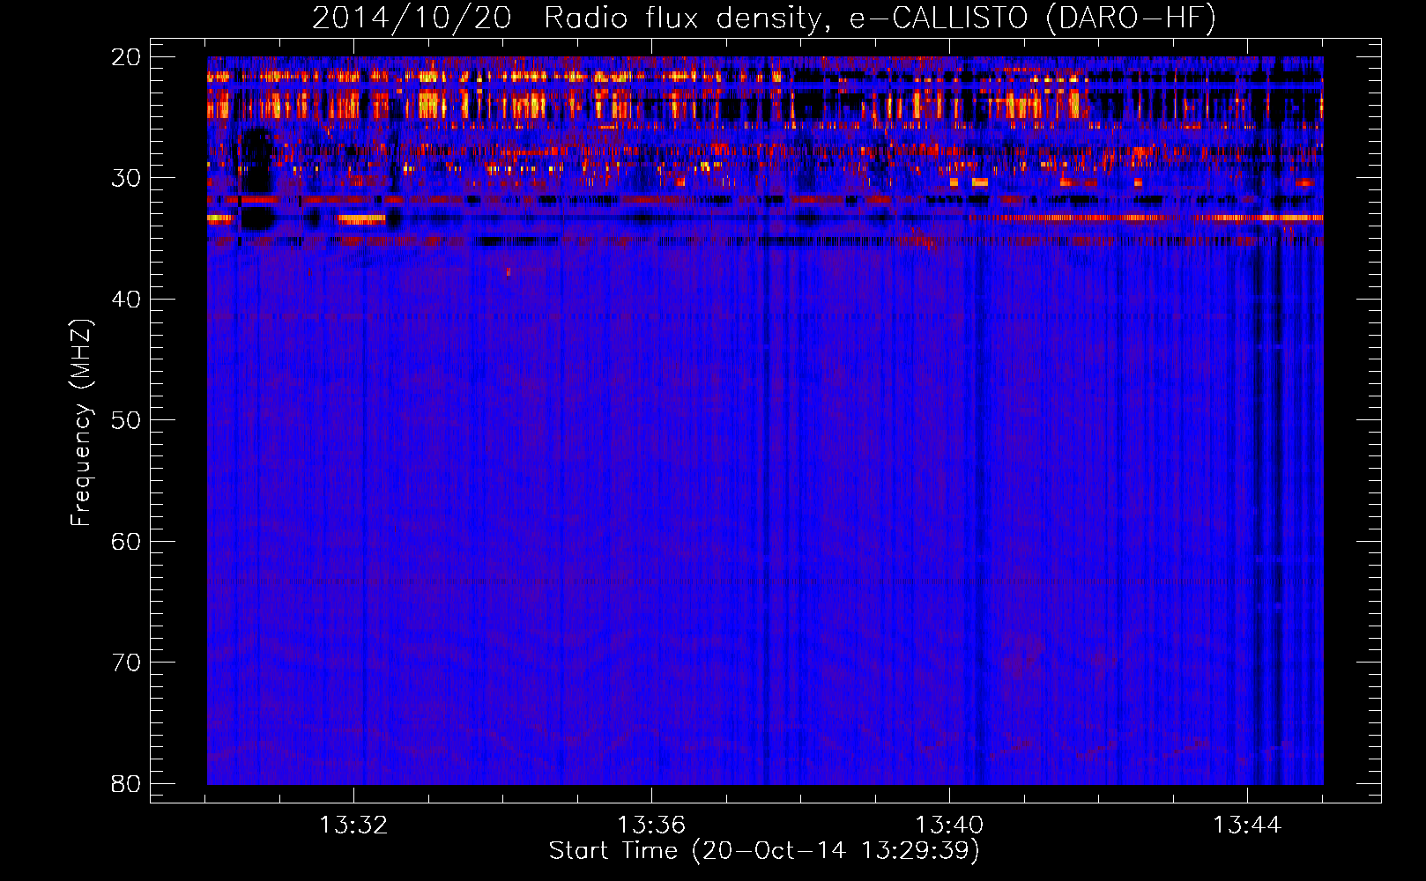Click the '70' frequency tick label
This screenshot has height=881, width=1426.
[126, 663]
